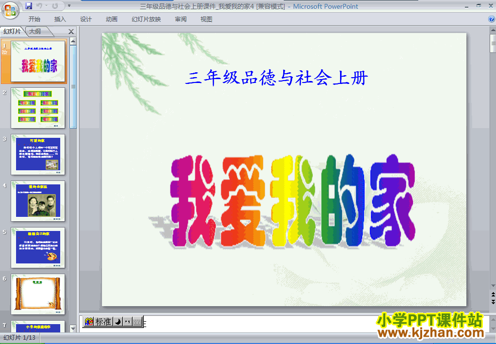
Task: Select slide 1 thumbnail 我爱我的家
Action: [38, 61]
